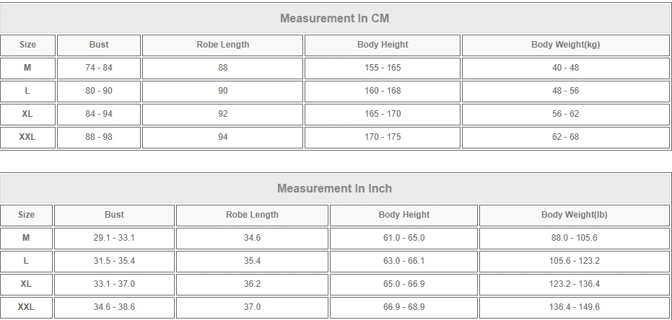Select the weight cell 136.4 - 149.6
The width and height of the screenshot is (672, 320).
point(574,307)
